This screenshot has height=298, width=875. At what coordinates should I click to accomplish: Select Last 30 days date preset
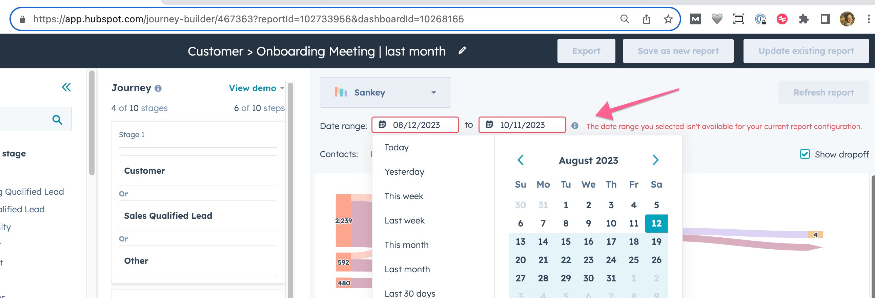[410, 293]
